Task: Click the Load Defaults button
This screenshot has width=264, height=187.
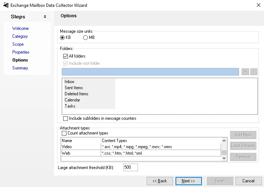Action: click(x=243, y=146)
